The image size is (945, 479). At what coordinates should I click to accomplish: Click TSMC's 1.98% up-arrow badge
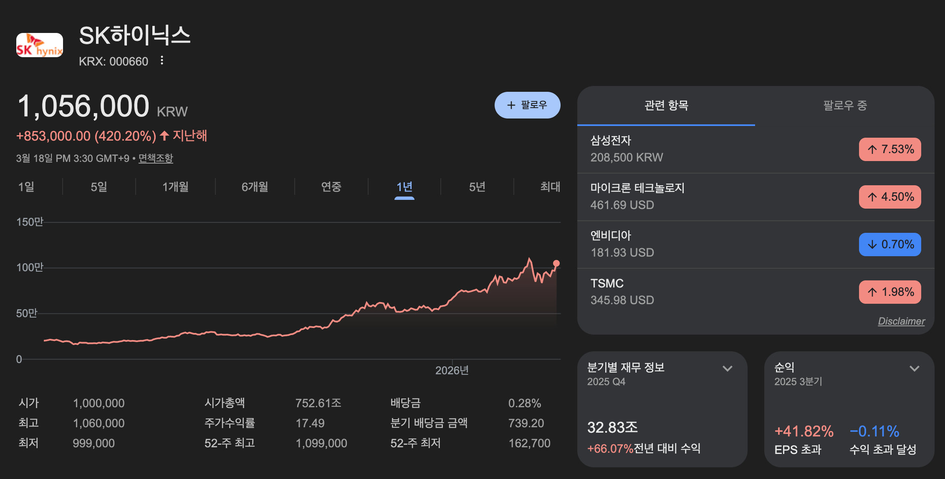(x=889, y=292)
